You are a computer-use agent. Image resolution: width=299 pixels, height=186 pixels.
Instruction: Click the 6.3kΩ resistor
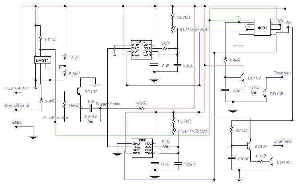[x=64, y=73]
